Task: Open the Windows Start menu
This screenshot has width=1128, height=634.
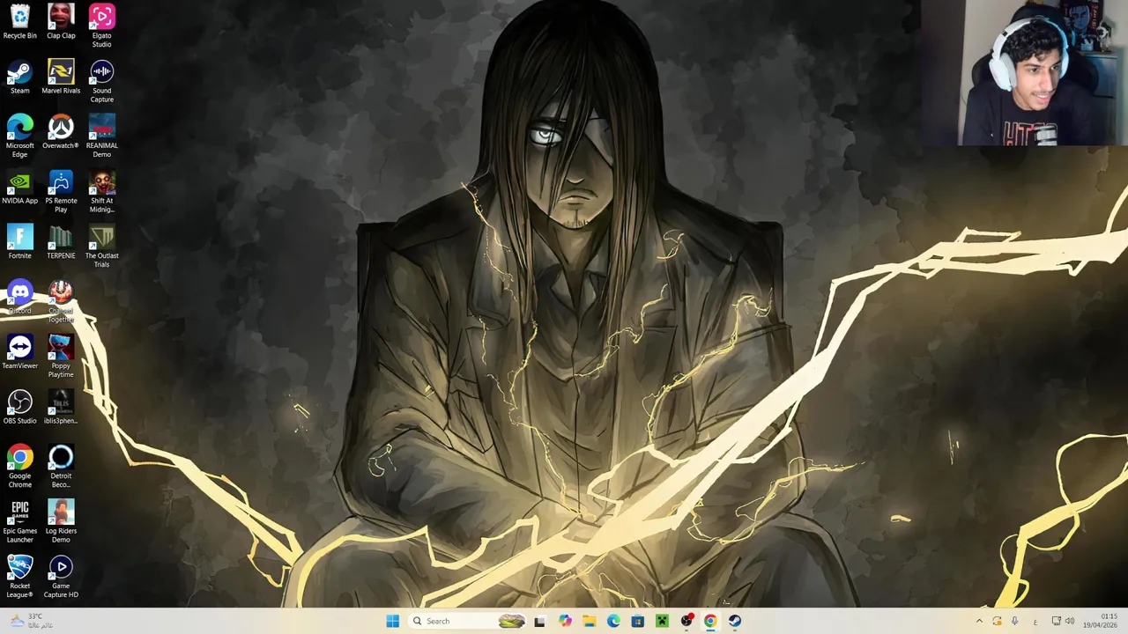Action: [x=392, y=621]
